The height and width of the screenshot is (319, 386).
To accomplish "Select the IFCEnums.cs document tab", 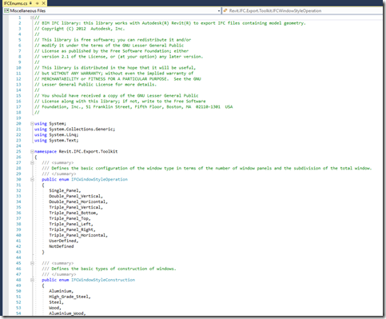I will [x=15, y=3].
